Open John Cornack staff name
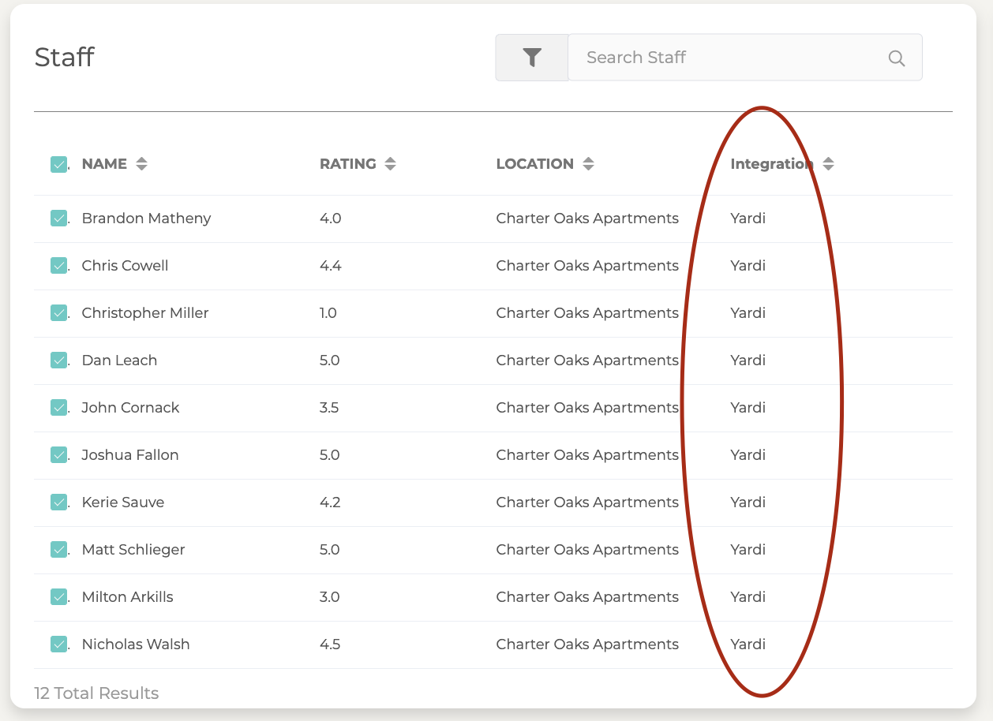Screen dimensions: 993x721 coord(131,408)
